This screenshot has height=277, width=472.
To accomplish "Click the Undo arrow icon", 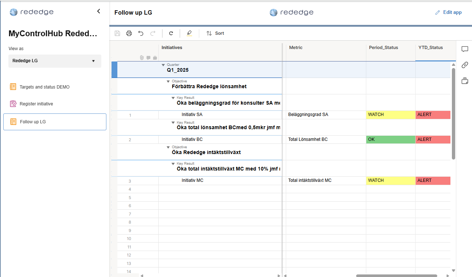I will (141, 33).
